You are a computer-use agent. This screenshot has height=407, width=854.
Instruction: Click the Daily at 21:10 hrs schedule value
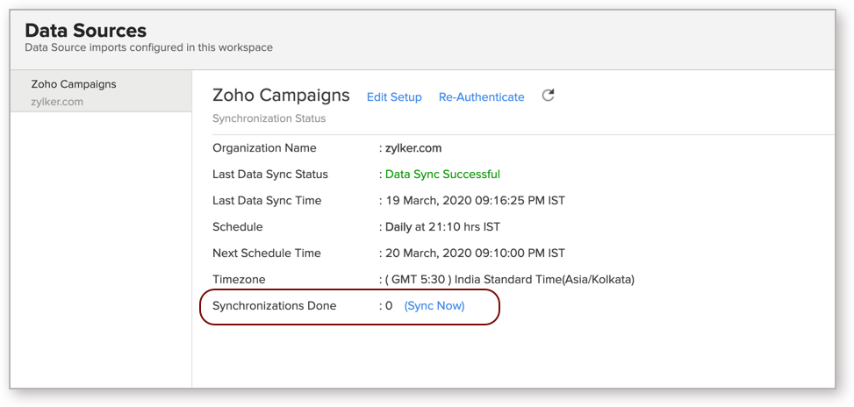pos(442,227)
